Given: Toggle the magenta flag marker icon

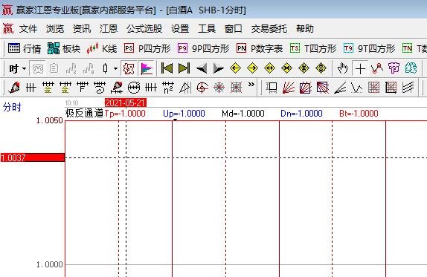Looking at the screenshot, I should click(147, 68).
